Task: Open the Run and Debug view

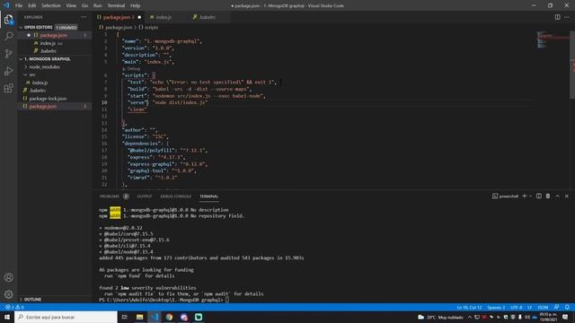Action: [x=8, y=71]
